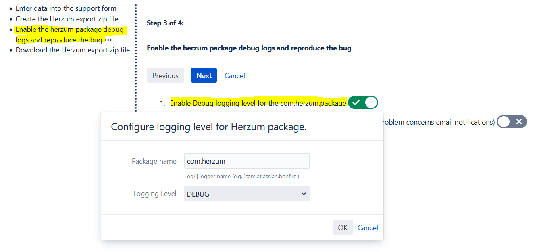Enable the email notifications problem toggle
The height and width of the screenshot is (252, 539).
coord(512,121)
